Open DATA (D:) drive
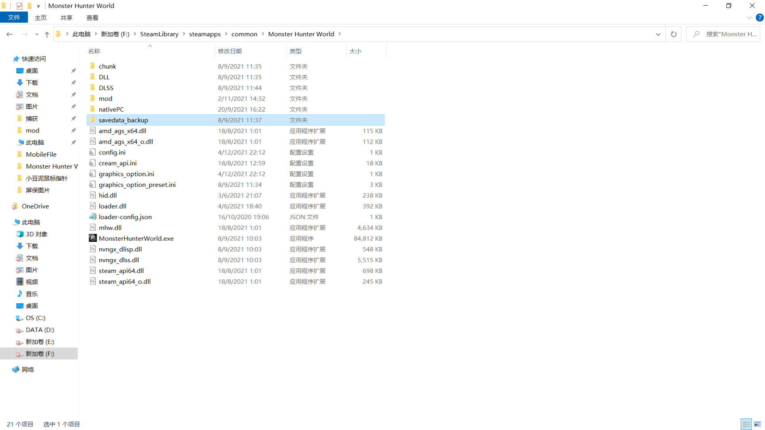The height and width of the screenshot is (430, 765). coord(39,330)
